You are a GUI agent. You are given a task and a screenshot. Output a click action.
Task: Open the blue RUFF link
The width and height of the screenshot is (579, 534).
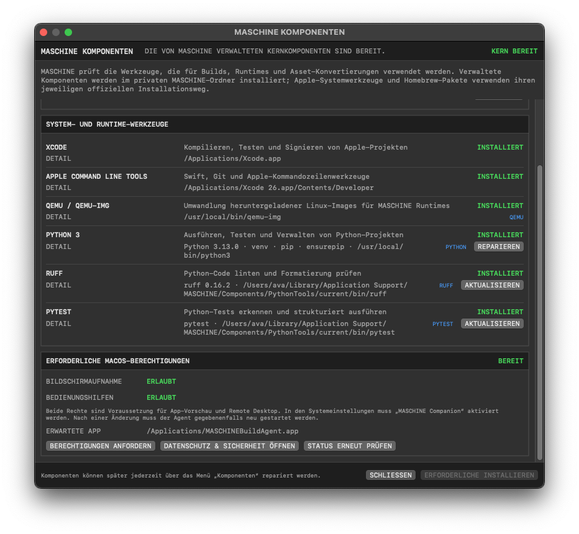[445, 285]
